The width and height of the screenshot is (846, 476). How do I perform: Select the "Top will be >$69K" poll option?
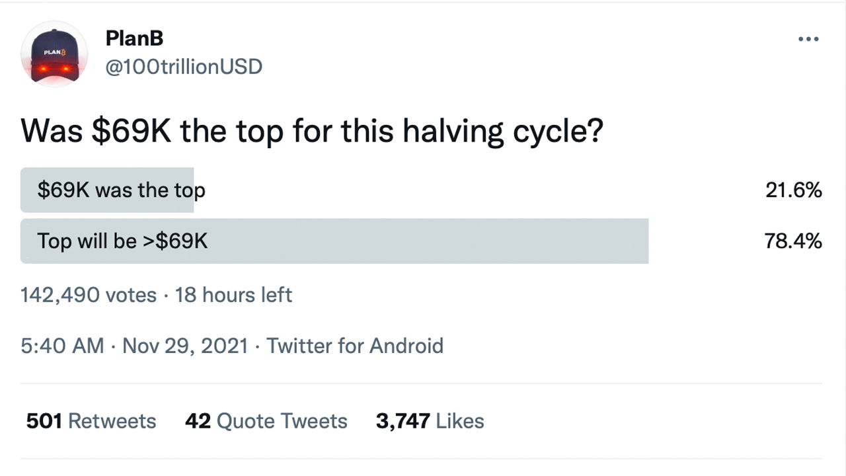click(x=122, y=241)
